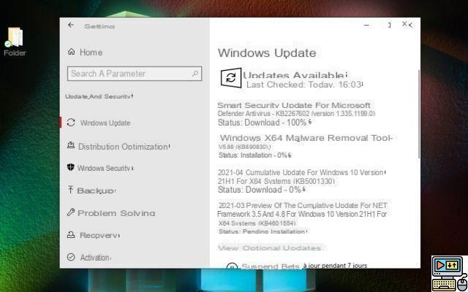
Task: Click Status: Download - 0% text
Action: point(260,190)
